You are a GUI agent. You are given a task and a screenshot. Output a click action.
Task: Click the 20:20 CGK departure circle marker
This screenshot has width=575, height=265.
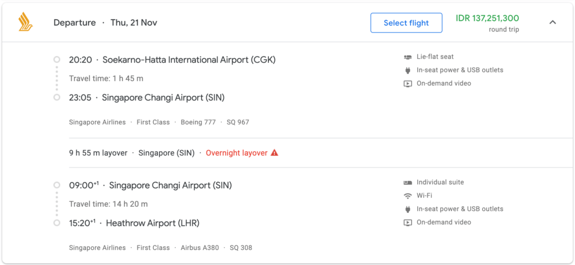tap(57, 59)
